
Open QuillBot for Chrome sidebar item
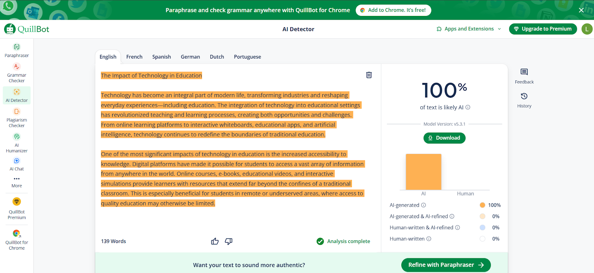click(x=17, y=240)
